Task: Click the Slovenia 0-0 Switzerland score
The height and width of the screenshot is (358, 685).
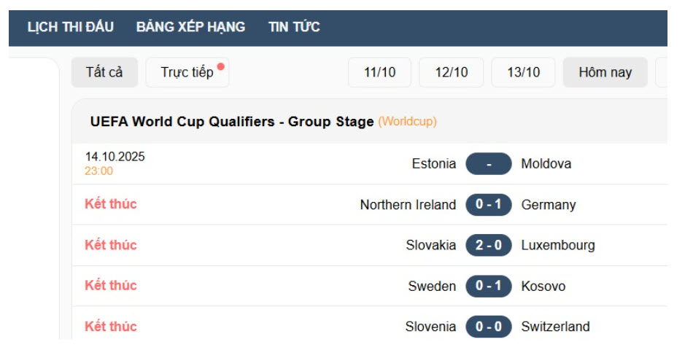Action: pos(488,327)
